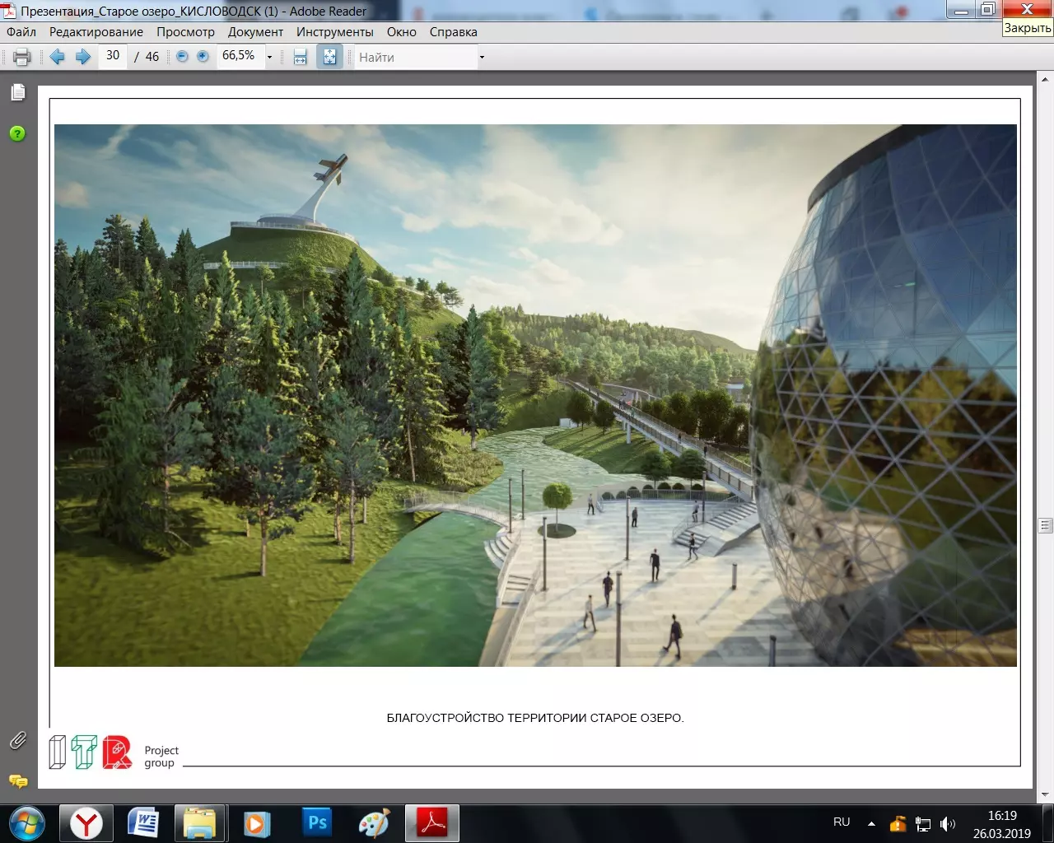Expand the 66,5% zoom level dropdown
Image resolution: width=1054 pixels, height=843 pixels.
click(x=269, y=57)
